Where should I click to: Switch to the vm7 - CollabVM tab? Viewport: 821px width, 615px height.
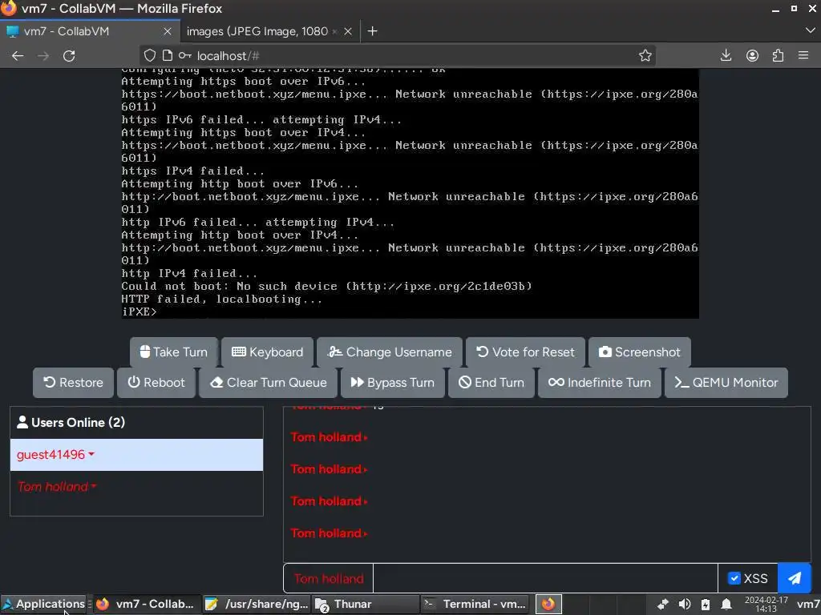(x=90, y=31)
